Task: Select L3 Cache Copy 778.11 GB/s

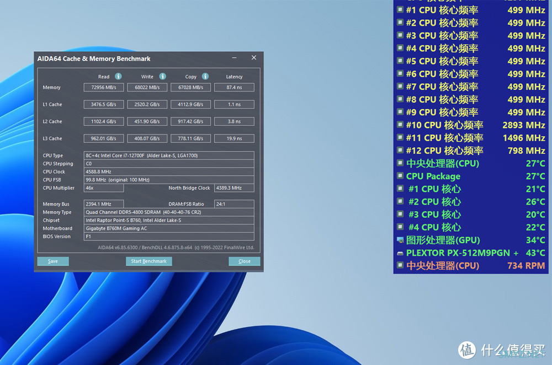Action: click(x=190, y=138)
